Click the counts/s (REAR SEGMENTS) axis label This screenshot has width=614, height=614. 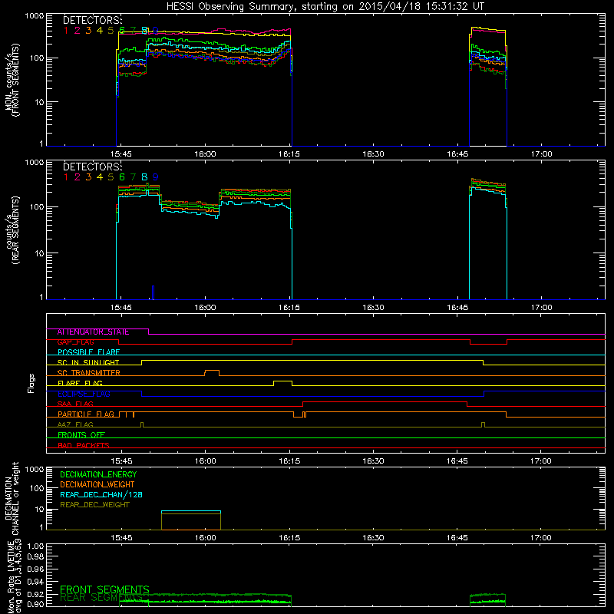click(12, 230)
